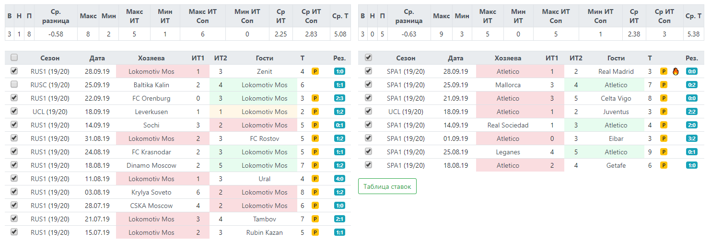This screenshot has width=711, height=242.
Task: Open the 1:0 result badge in Zenit row
Action: (x=339, y=71)
